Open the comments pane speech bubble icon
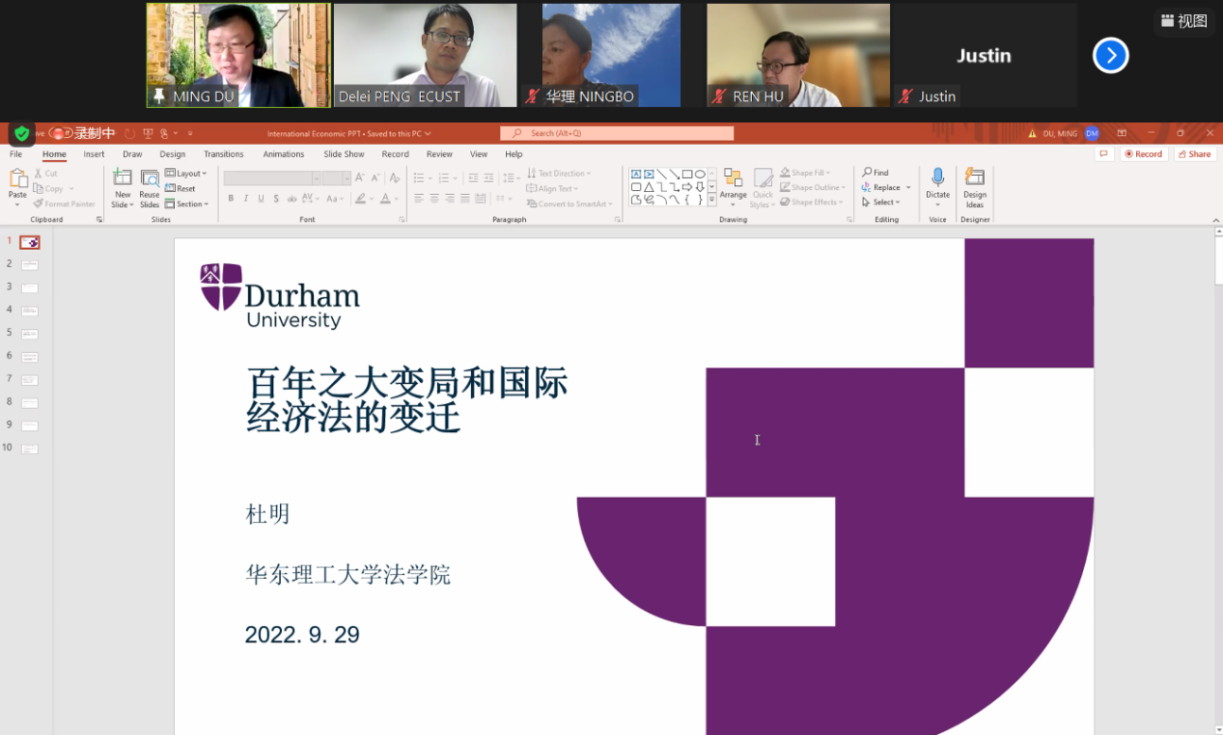 coord(1104,154)
